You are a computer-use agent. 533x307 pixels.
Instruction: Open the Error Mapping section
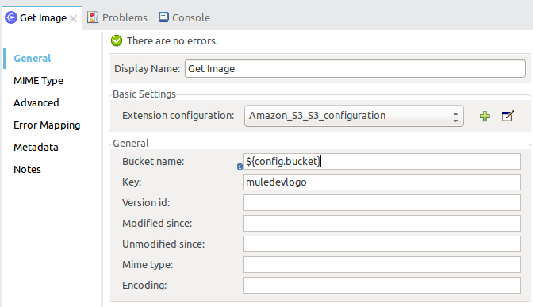[47, 125]
